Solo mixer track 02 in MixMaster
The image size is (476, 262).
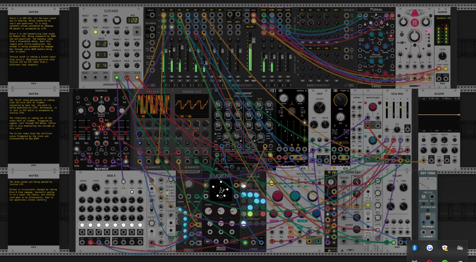coord(171,81)
